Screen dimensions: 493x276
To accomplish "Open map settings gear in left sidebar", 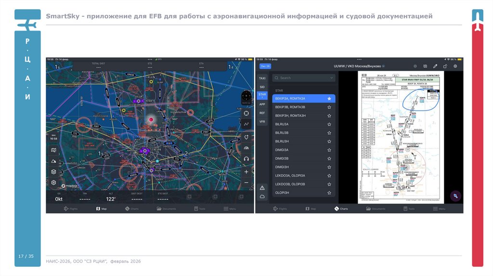I will click(54, 183).
